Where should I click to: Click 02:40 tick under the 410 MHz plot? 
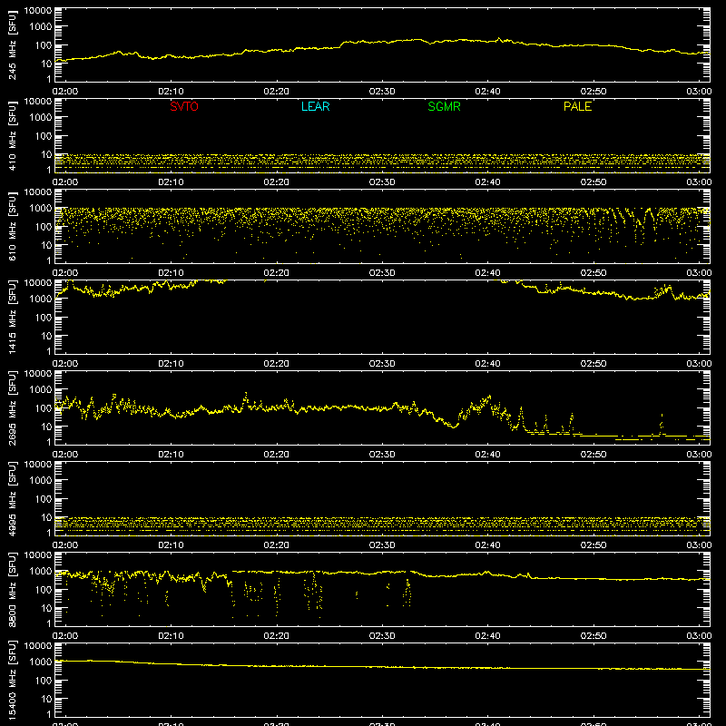[487, 182]
